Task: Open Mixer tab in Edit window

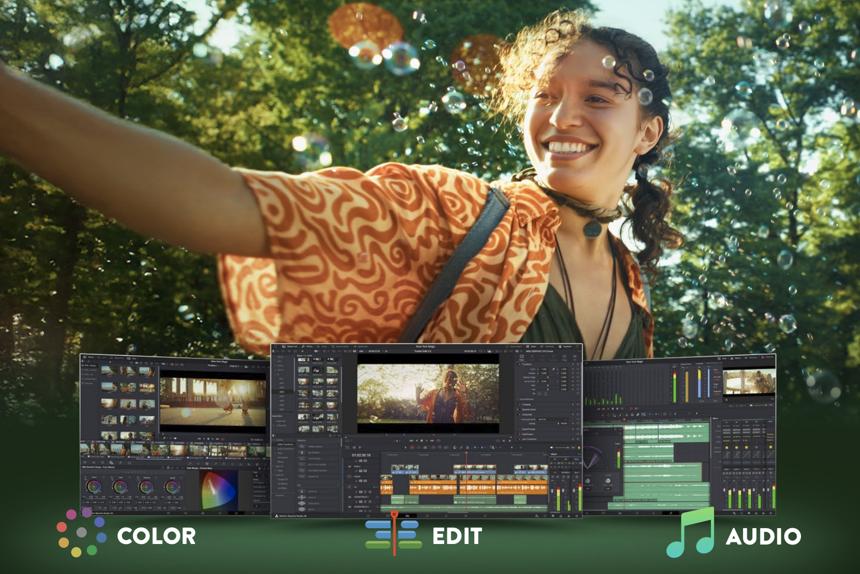Action: 531,346
